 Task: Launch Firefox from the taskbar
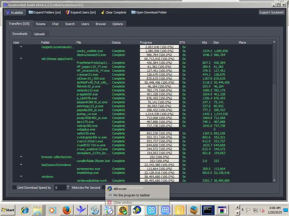[x=67, y=210]
